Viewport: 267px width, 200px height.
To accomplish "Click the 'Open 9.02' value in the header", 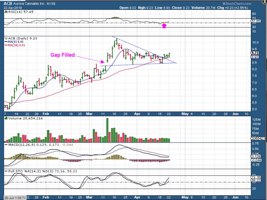I will 128,8.
